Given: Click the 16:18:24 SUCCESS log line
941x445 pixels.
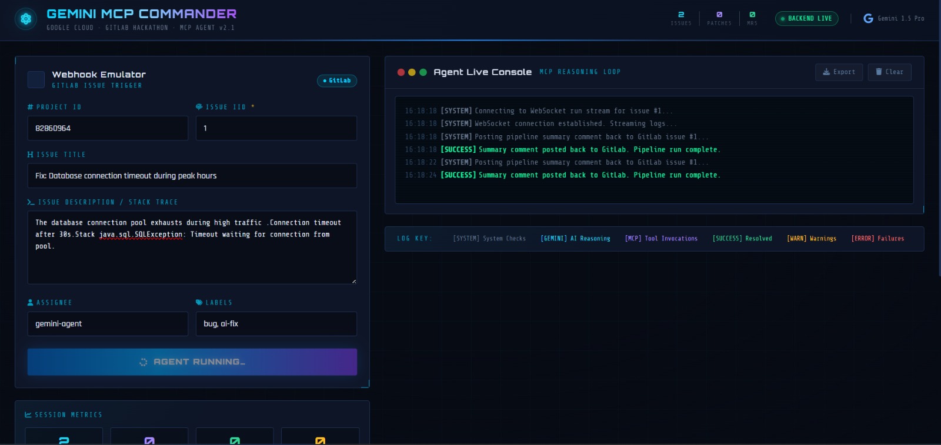Looking at the screenshot, I should (562, 175).
